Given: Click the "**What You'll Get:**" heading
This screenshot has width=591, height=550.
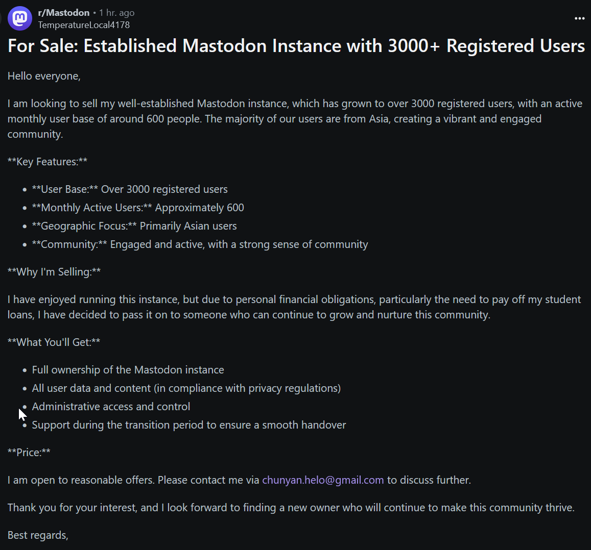Looking at the screenshot, I should [54, 342].
